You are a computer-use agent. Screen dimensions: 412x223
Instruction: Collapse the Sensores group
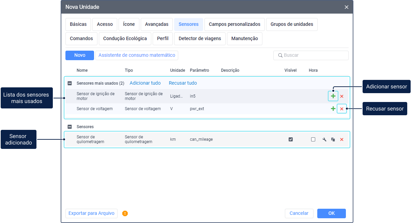(70, 127)
